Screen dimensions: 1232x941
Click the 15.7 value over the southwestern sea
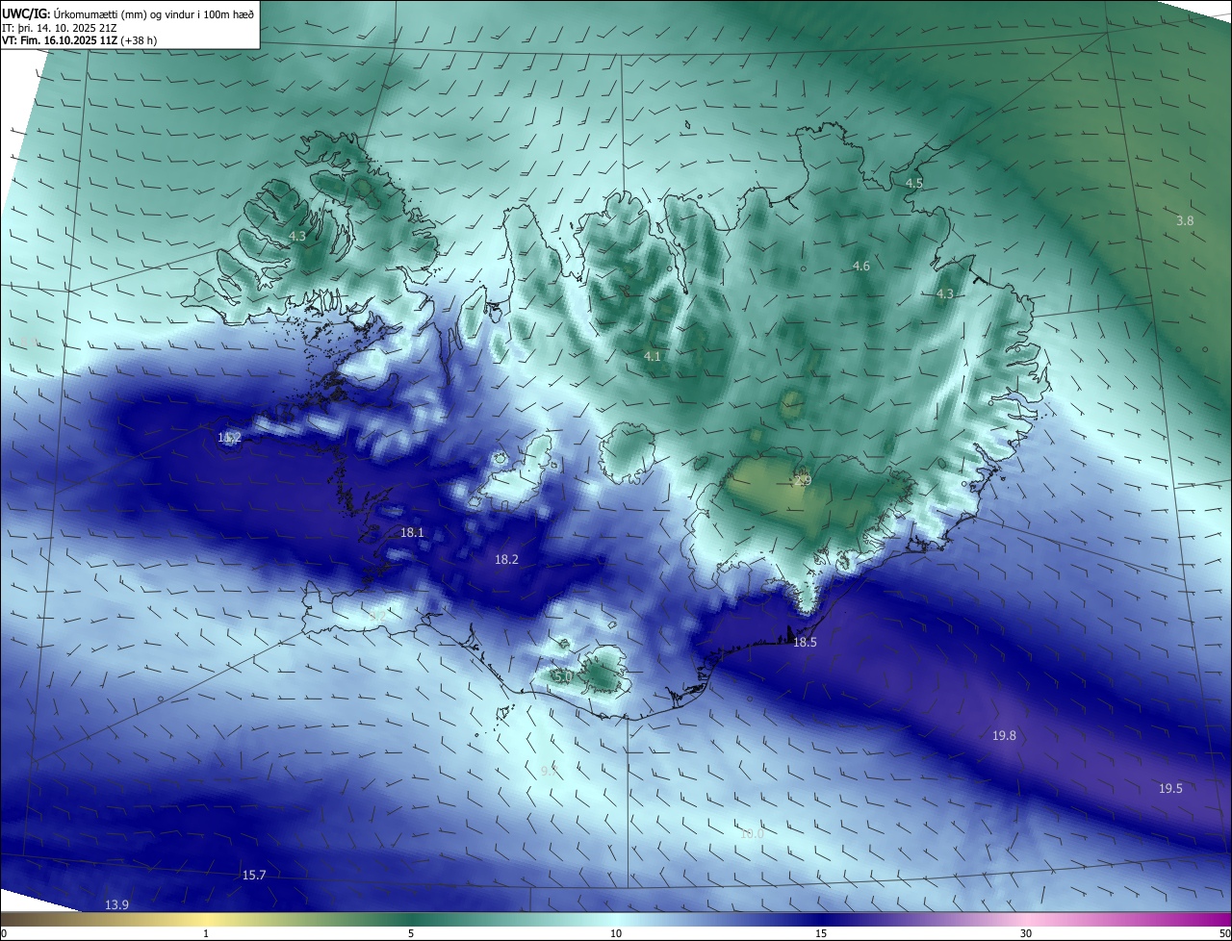tap(254, 875)
